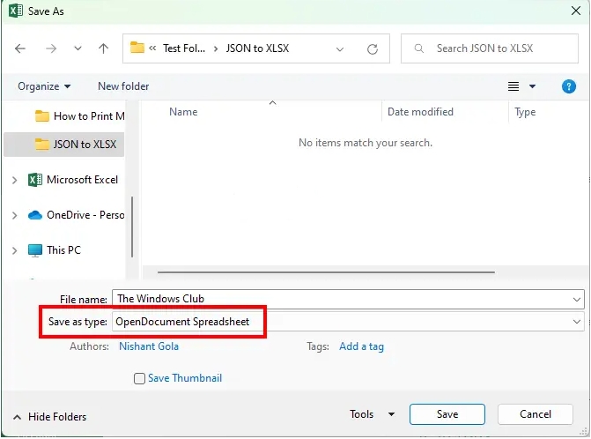Click the search magnifier icon
This screenshot has width=591, height=439.
coord(419,48)
